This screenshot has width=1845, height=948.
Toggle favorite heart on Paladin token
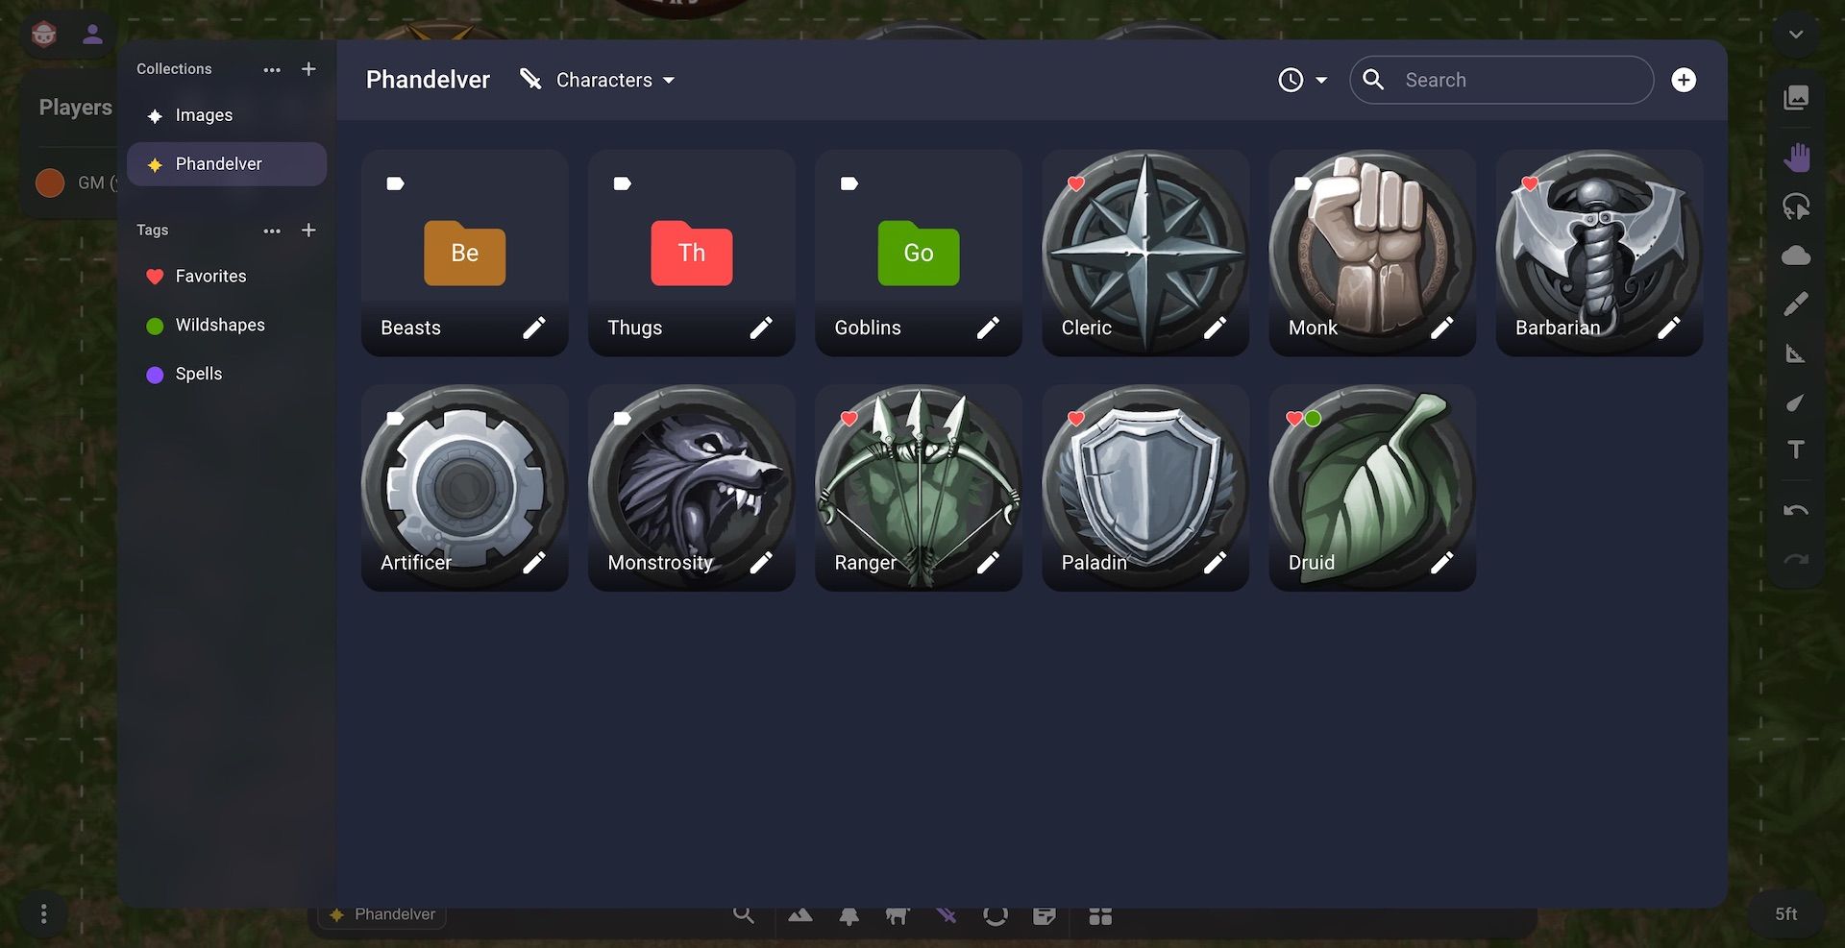tap(1076, 419)
